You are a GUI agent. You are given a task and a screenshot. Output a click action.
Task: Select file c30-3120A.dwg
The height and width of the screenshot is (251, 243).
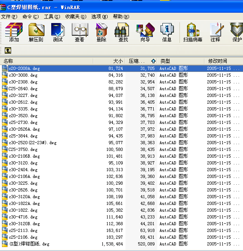click(24, 197)
